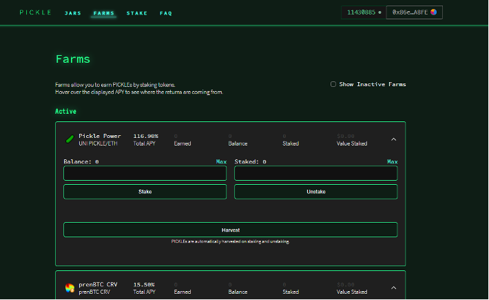Click Max above the Balance field
The height and width of the screenshot is (300, 489).
[x=221, y=161]
